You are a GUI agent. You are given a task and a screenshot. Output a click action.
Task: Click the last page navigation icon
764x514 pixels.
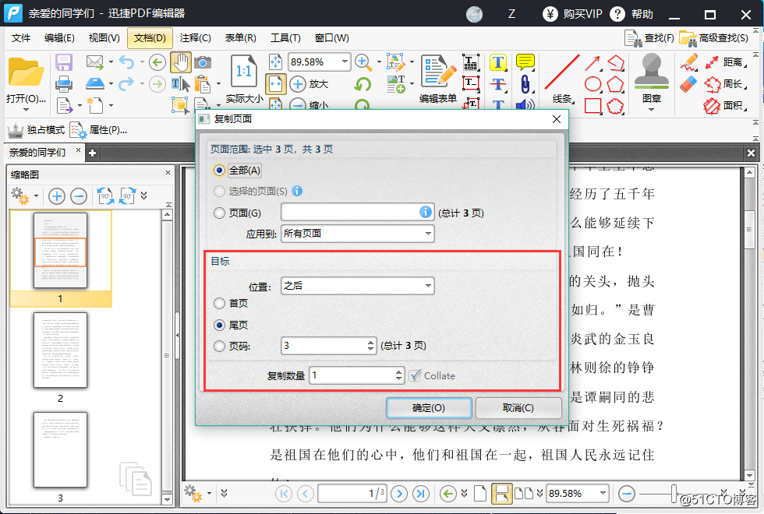coord(420,494)
